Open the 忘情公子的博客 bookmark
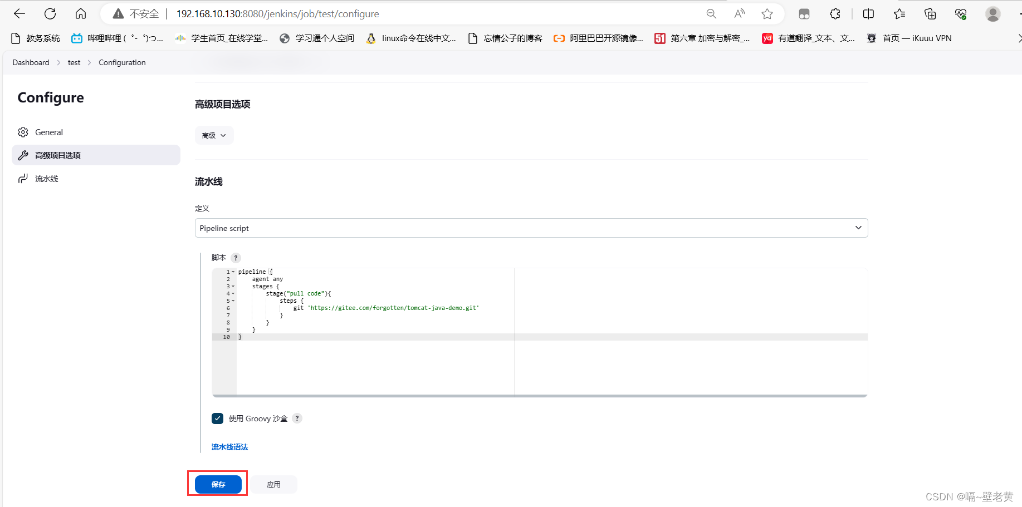The image size is (1022, 507). [505, 38]
